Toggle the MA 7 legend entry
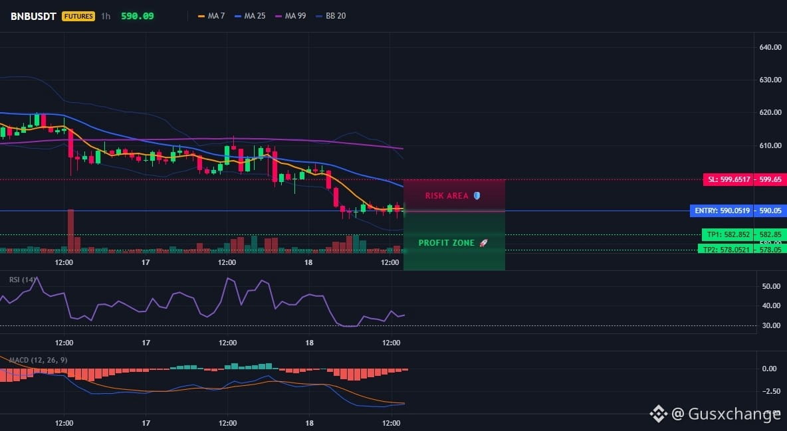This screenshot has width=787, height=431. click(x=211, y=16)
